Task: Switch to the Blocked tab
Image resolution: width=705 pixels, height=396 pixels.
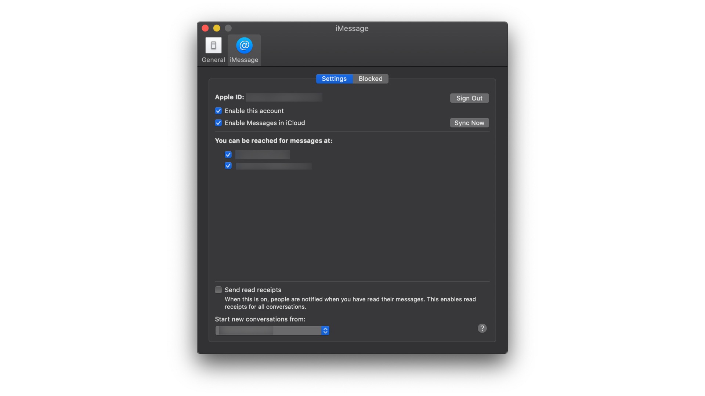Action: pos(370,79)
